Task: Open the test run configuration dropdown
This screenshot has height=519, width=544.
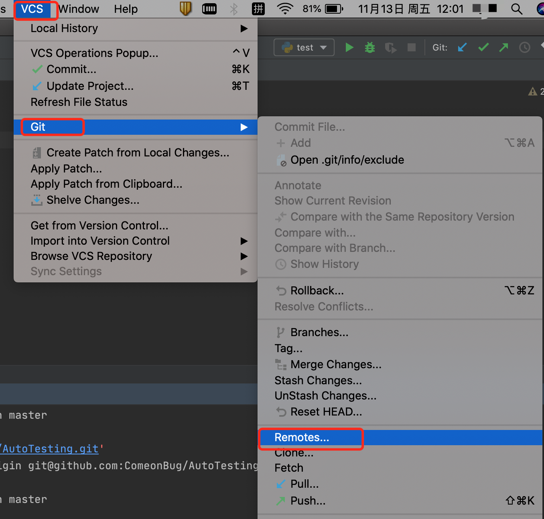Action: coord(304,47)
